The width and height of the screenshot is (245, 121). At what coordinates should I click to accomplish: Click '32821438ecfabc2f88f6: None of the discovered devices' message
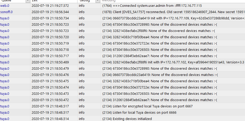pyautogui.click(x=159, y=31)
